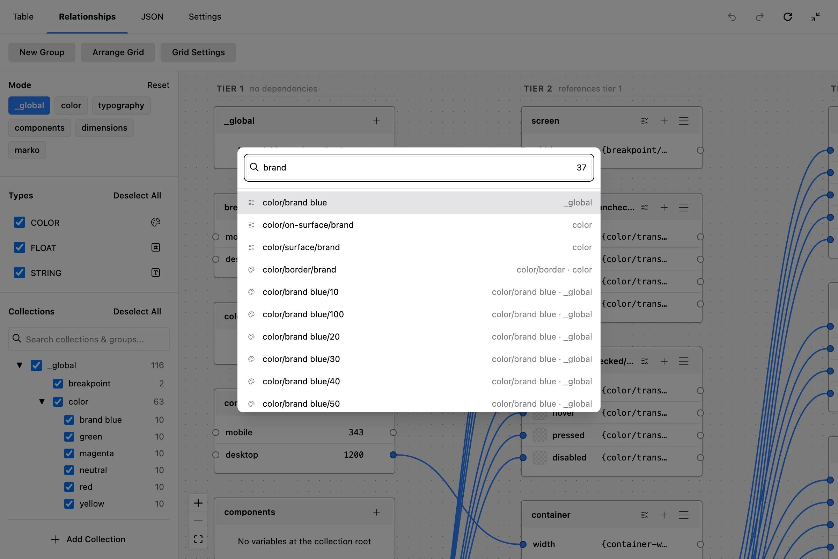Open Grid Settings
Viewport: 838px width, 559px height.
(198, 52)
